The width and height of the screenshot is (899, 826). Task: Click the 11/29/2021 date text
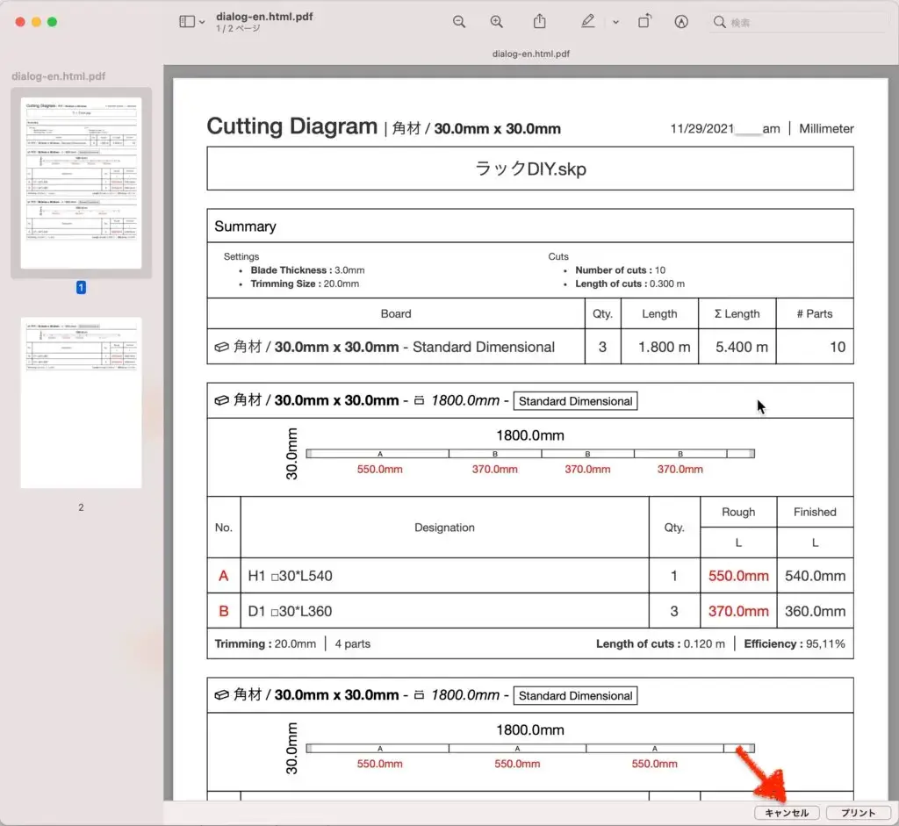point(702,129)
